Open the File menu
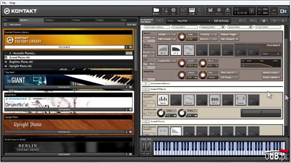This screenshot has height=163, width=291. (4, 3)
